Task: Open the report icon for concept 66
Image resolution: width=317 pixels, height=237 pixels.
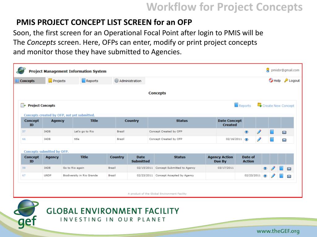Action: (x=272, y=139)
